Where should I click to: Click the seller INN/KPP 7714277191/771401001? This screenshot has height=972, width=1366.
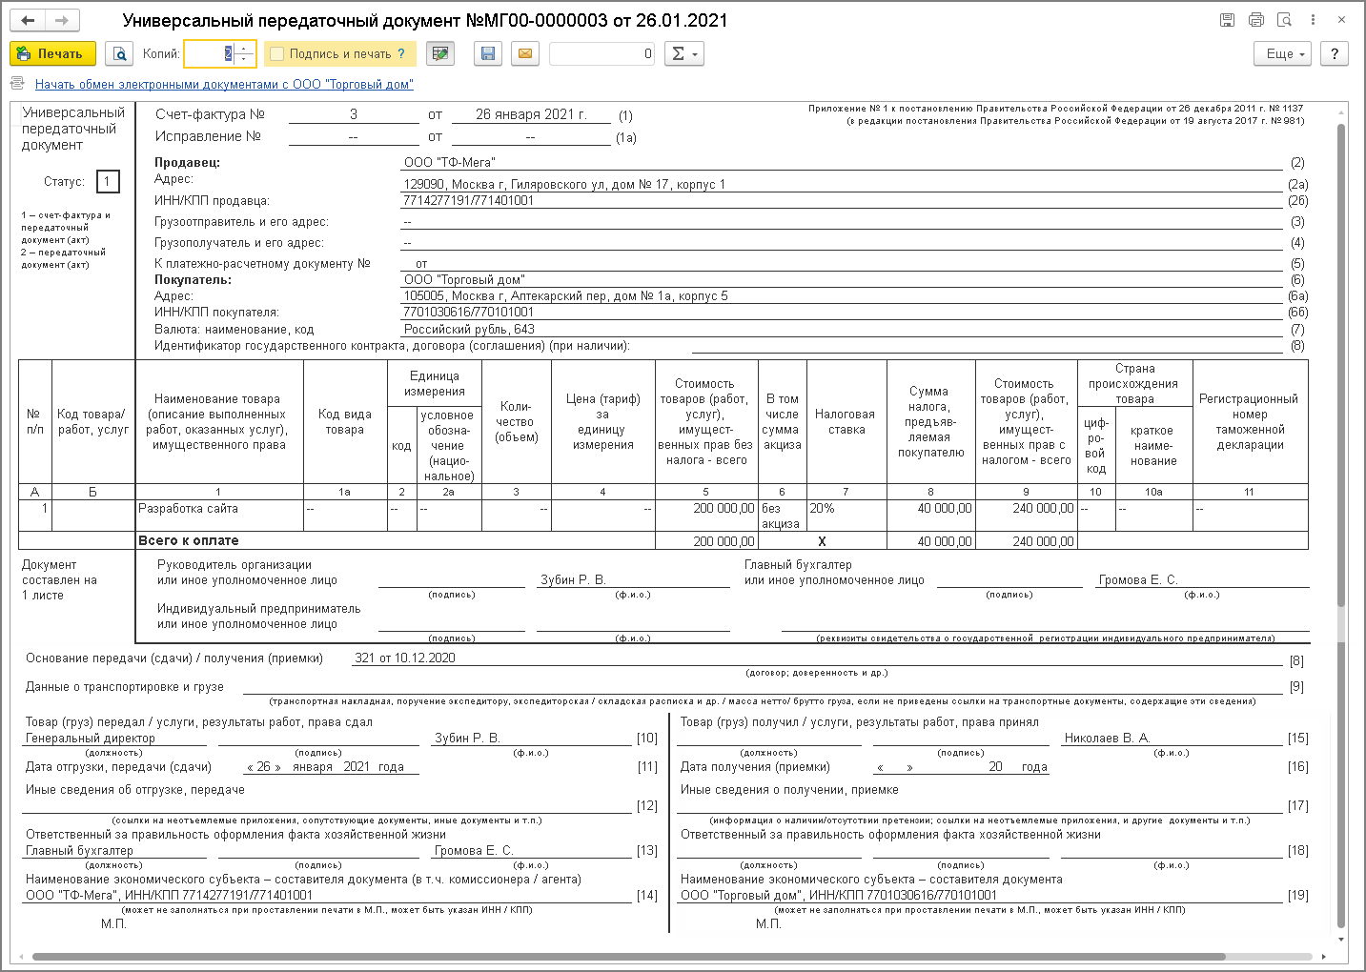point(469,200)
